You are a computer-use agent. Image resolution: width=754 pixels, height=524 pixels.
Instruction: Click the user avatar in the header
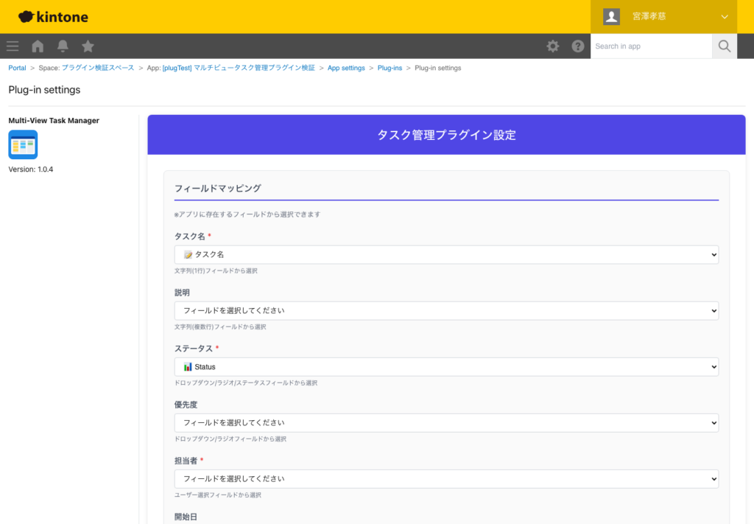(x=610, y=16)
